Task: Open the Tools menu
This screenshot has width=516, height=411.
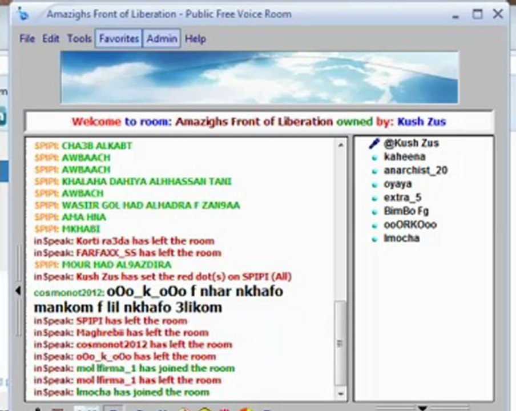Action: [79, 38]
